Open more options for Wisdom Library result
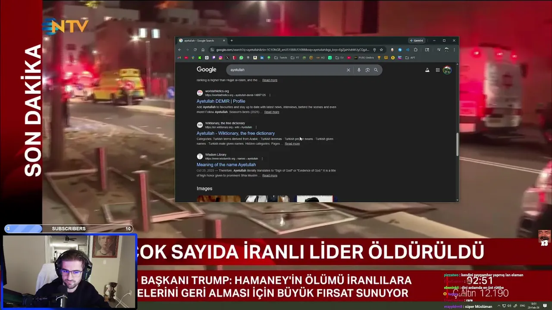Viewport: 552px width, 310px height. [x=262, y=158]
